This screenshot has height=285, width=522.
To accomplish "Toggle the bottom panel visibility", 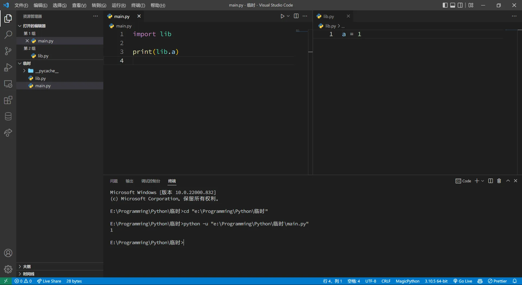I will pyautogui.click(x=453, y=5).
